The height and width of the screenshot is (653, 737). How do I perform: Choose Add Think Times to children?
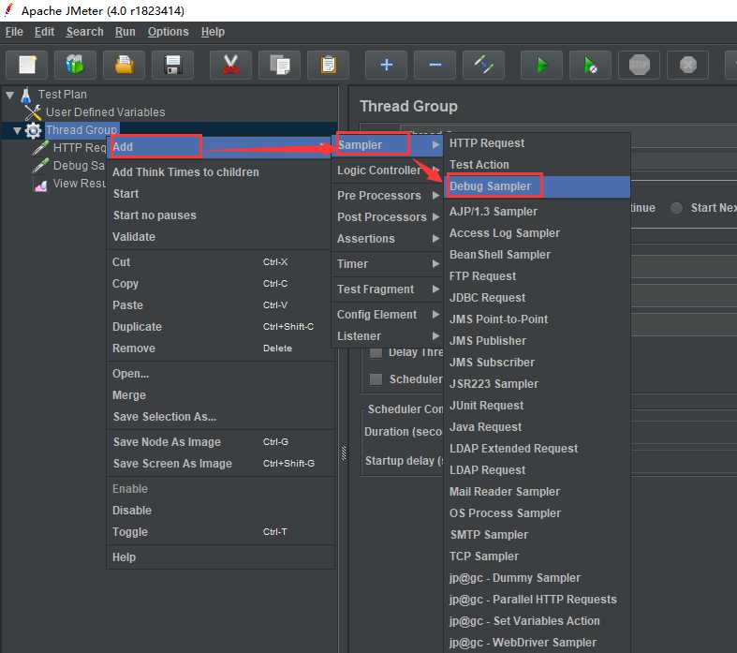click(220, 172)
